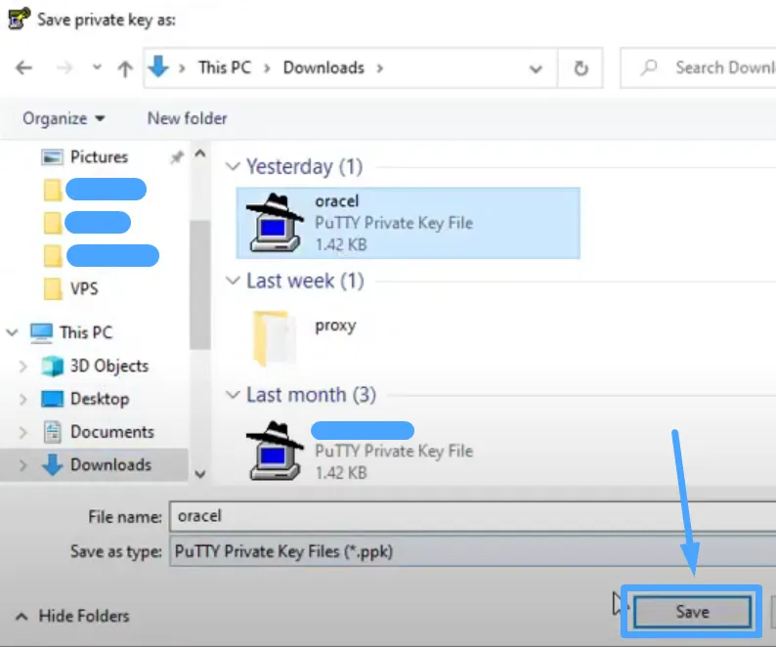Collapse the This PC tree node
This screenshot has width=776, height=647.
13,332
